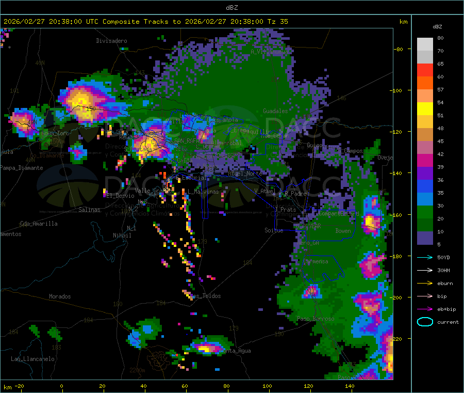Click the 'R_Padre' place label

pyautogui.click(x=295, y=194)
